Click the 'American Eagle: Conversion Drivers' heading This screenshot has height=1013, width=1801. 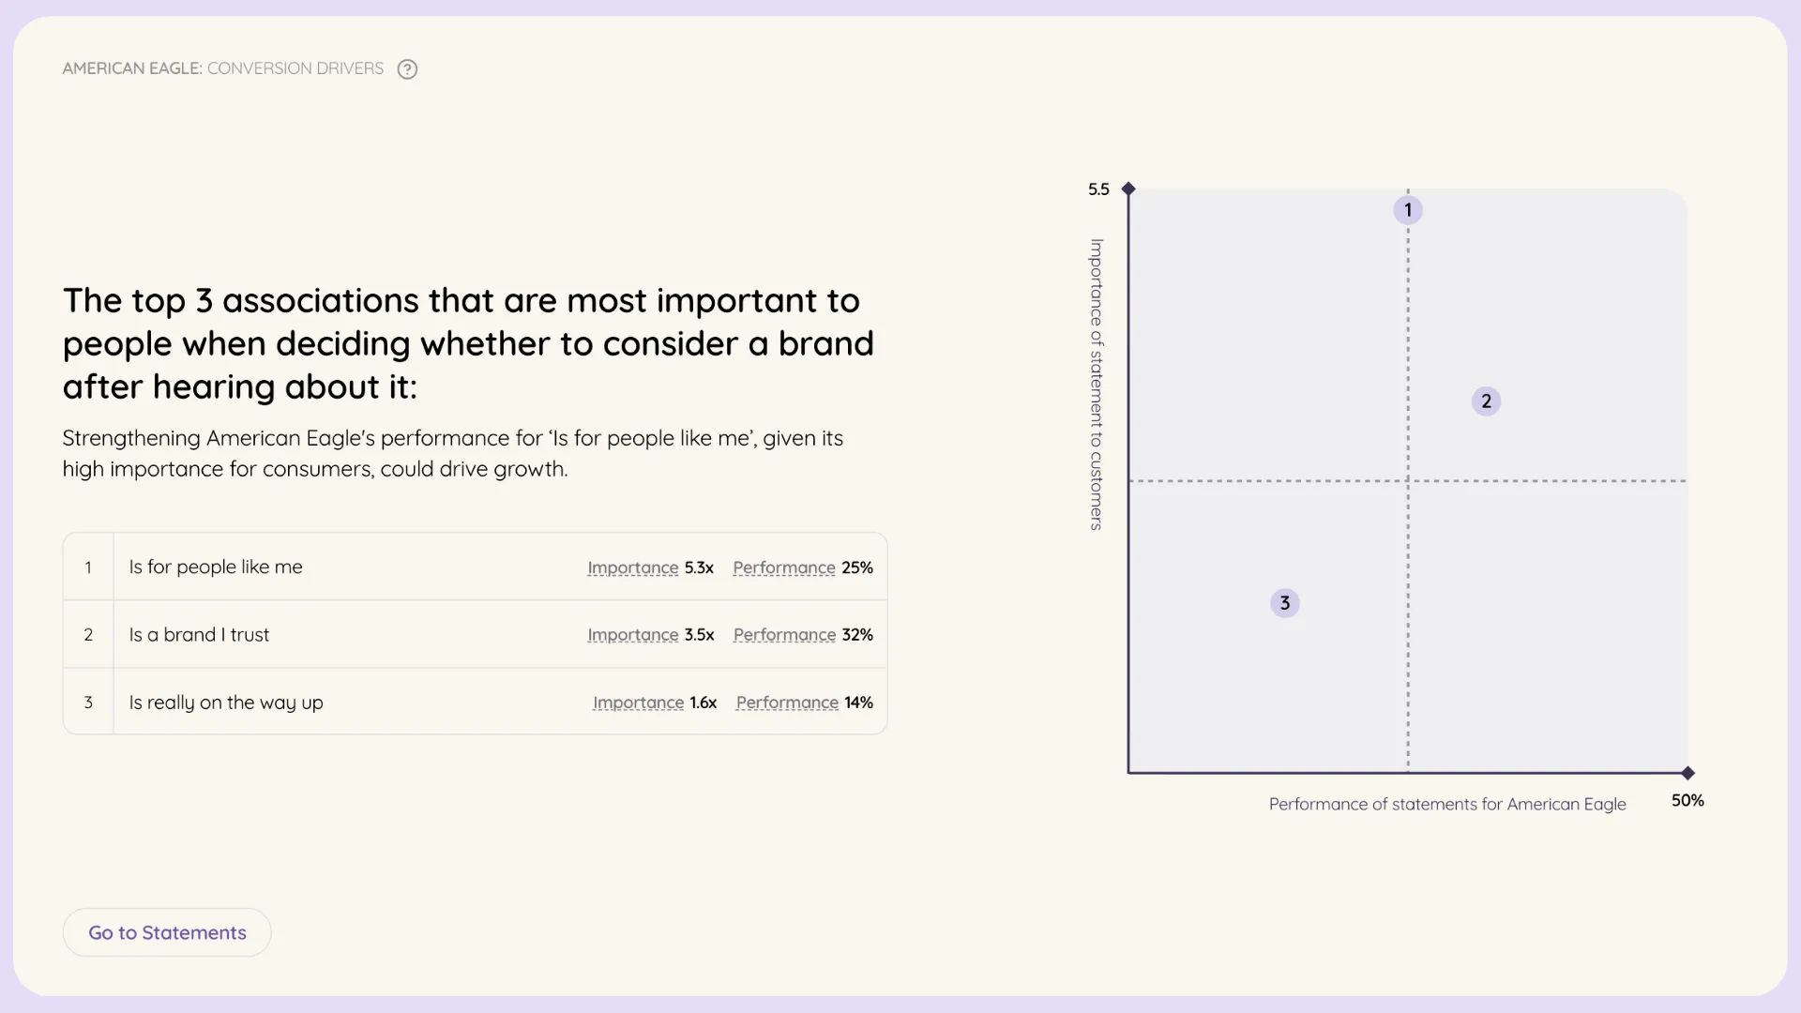click(223, 68)
